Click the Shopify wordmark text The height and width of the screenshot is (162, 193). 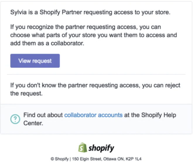coord(101,148)
